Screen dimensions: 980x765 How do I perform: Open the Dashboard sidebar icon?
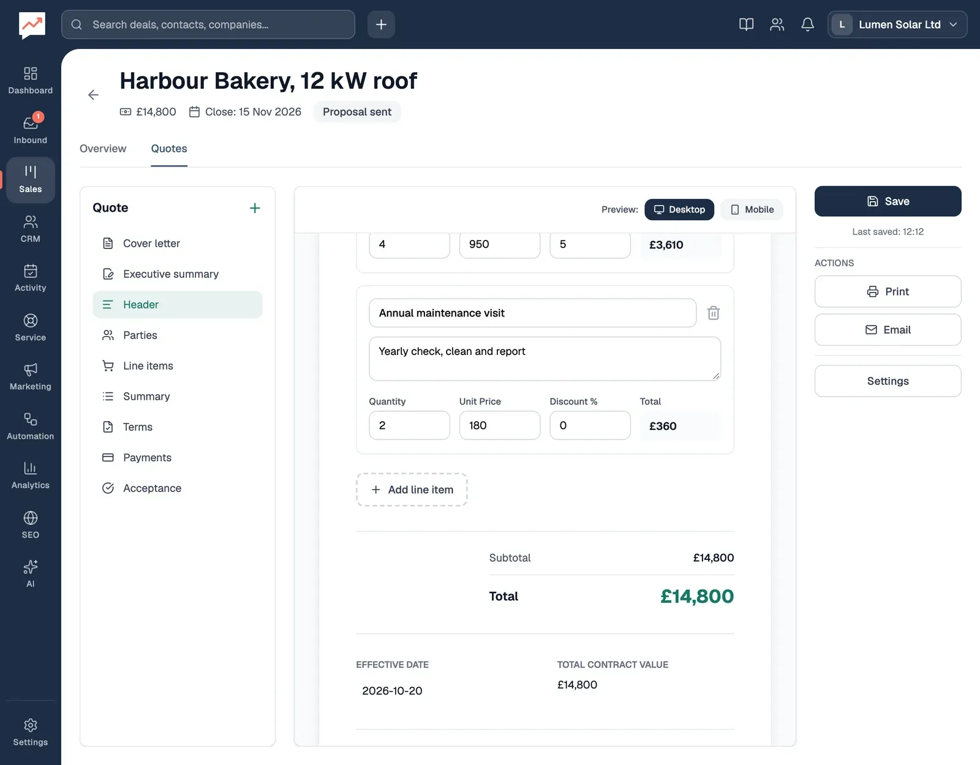(x=30, y=81)
